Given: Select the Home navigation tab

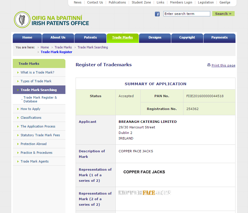Looking at the screenshot, I should coord(27,38).
